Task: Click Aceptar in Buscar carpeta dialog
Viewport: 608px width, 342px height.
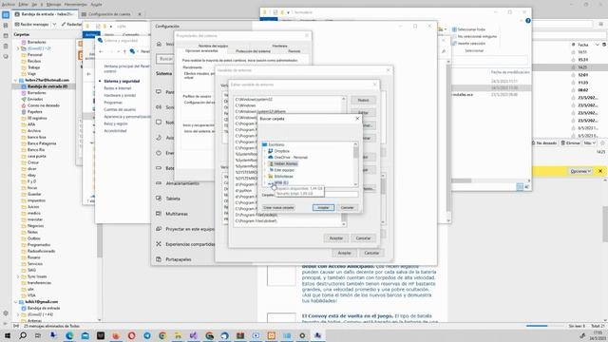Action: (x=323, y=207)
